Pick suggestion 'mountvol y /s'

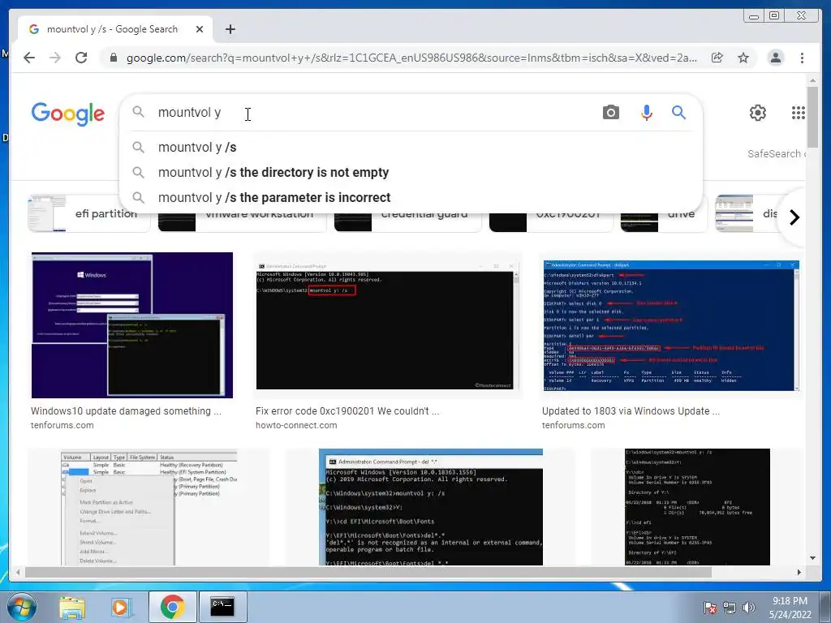coord(411,148)
